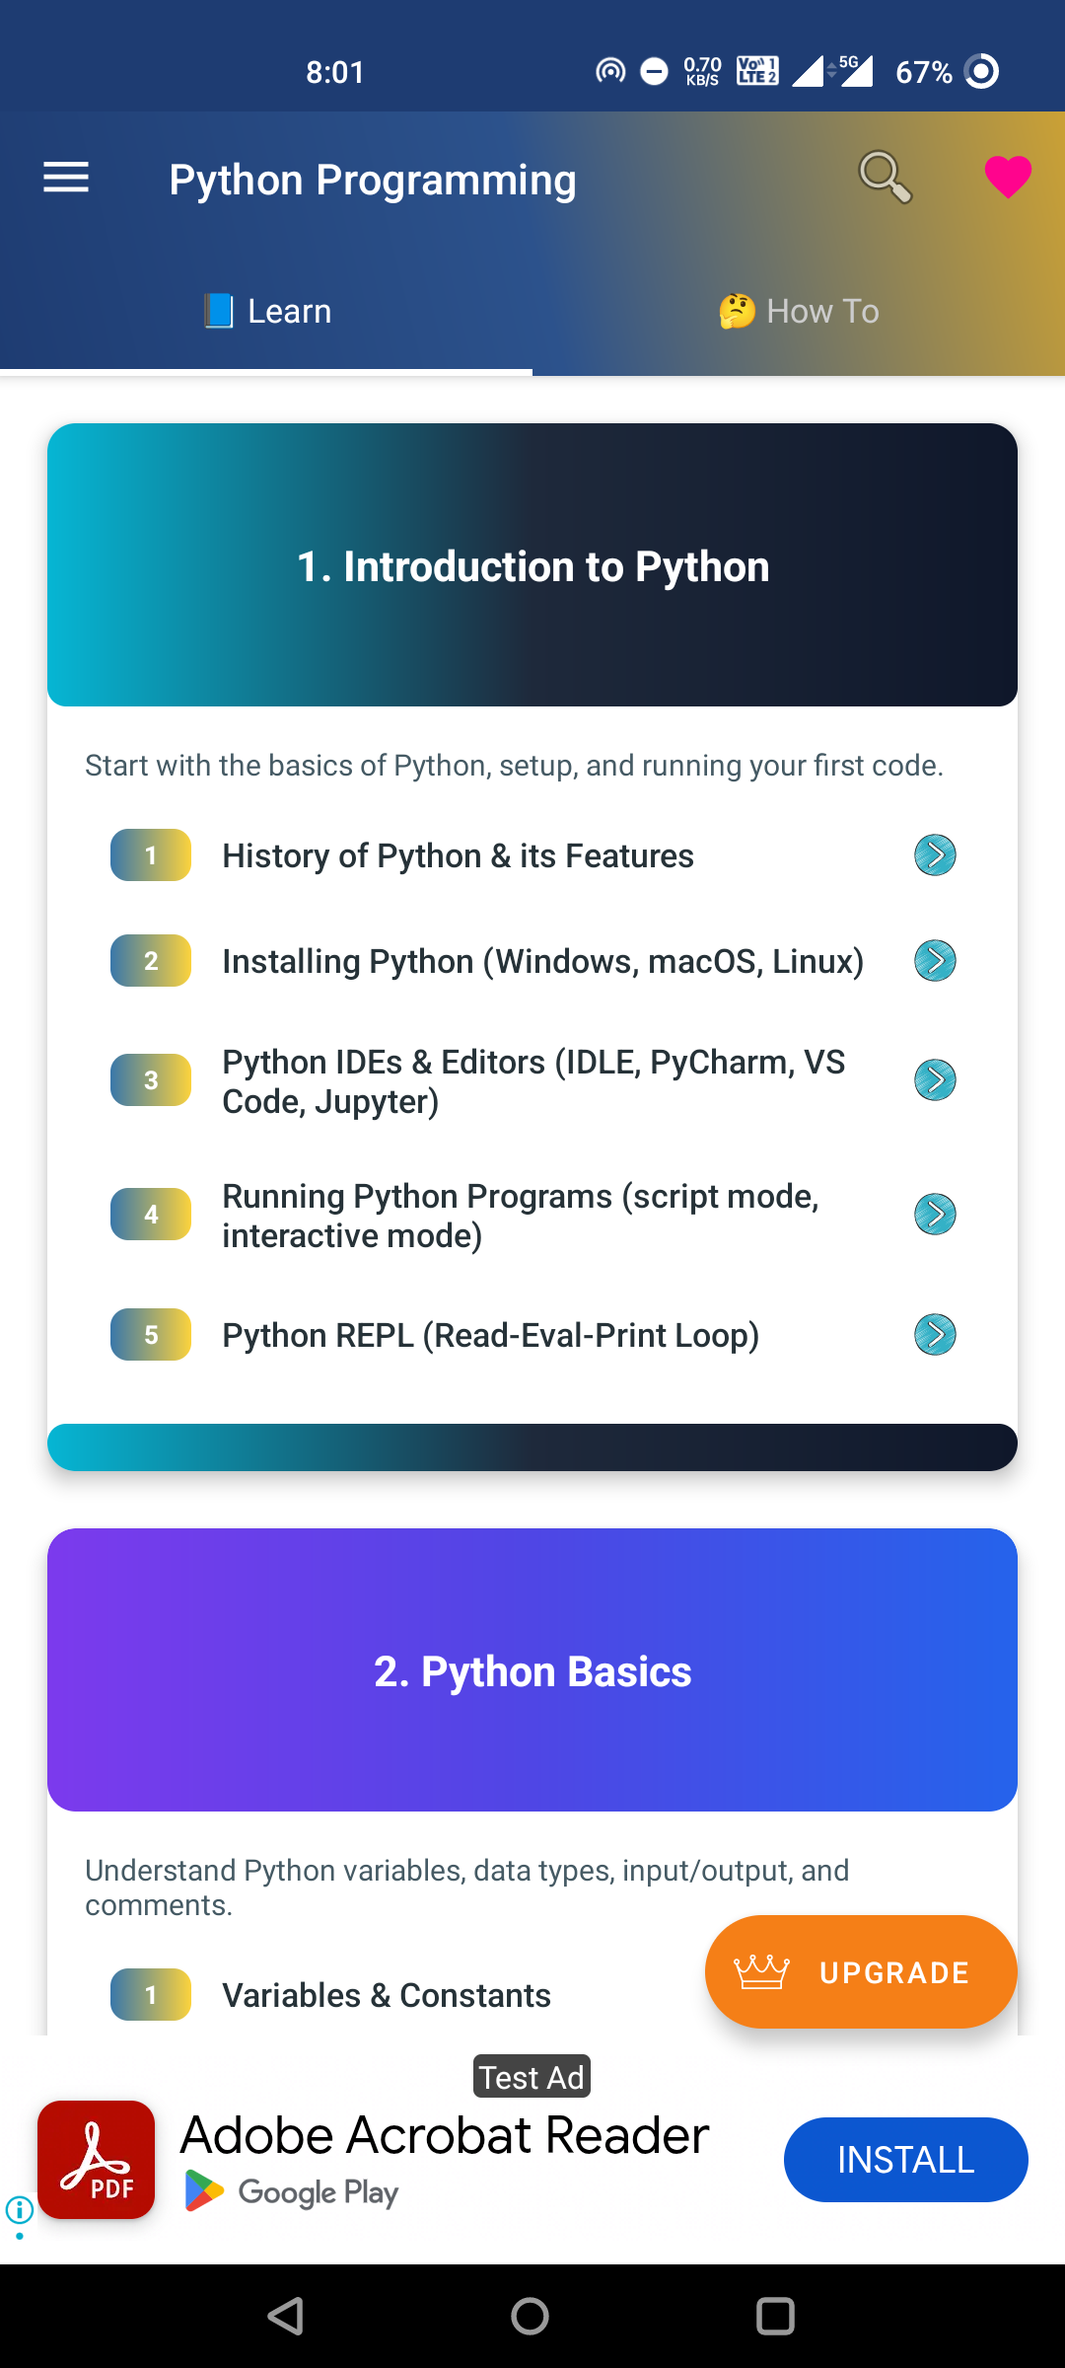
Task: Tap the heart favorites icon
Action: coord(1007,176)
